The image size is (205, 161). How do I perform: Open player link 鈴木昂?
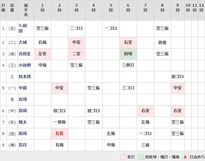coord(25,77)
